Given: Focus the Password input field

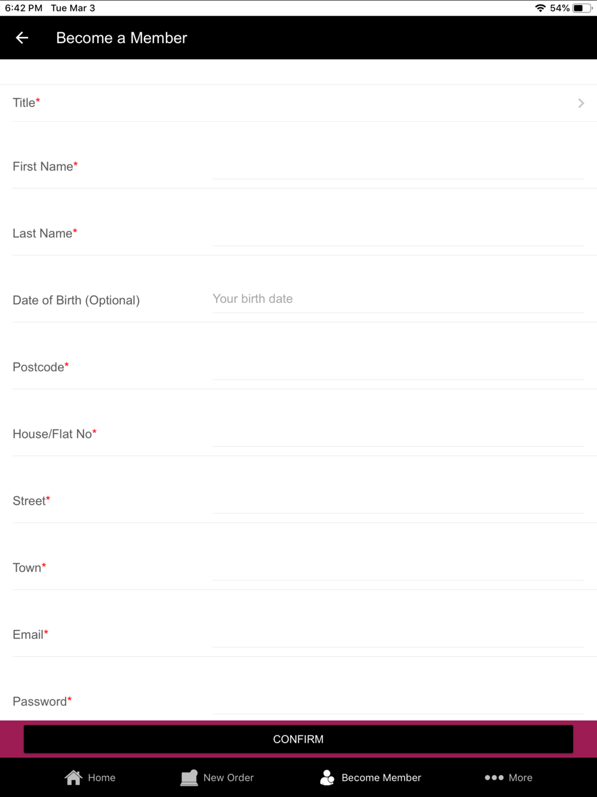Looking at the screenshot, I should pyautogui.click(x=398, y=701).
